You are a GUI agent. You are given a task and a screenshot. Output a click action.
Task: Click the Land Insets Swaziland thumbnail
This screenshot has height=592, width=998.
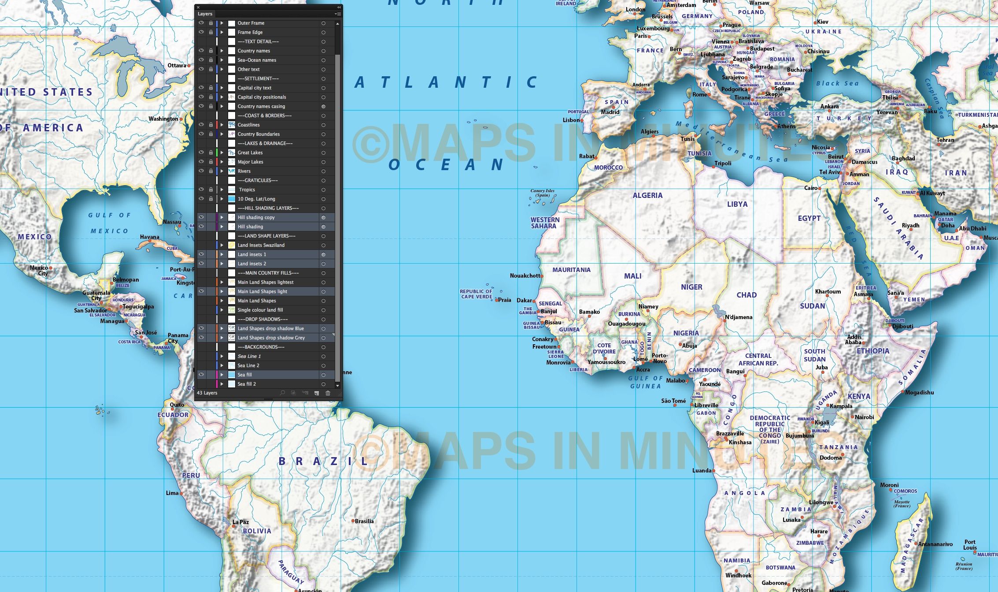coord(232,245)
